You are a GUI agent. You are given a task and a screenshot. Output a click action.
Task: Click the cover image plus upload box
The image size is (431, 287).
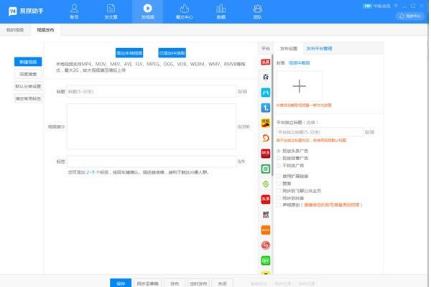click(x=300, y=86)
